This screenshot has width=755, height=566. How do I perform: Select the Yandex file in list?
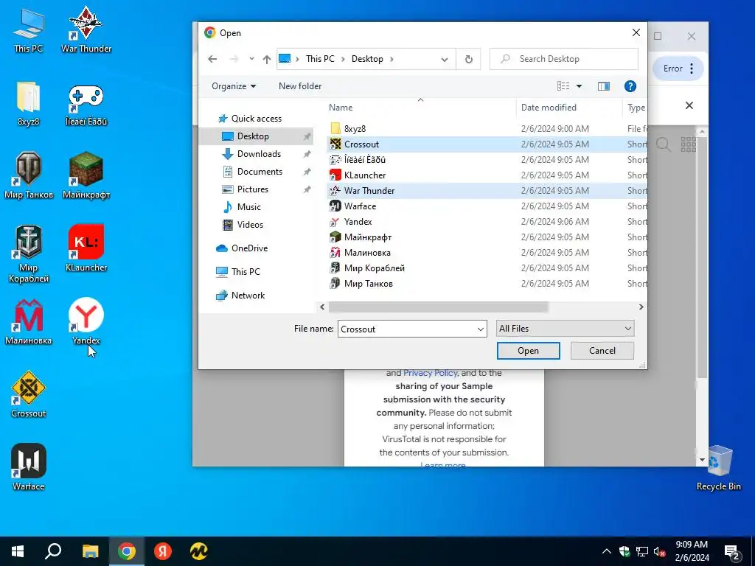[x=487, y=222]
